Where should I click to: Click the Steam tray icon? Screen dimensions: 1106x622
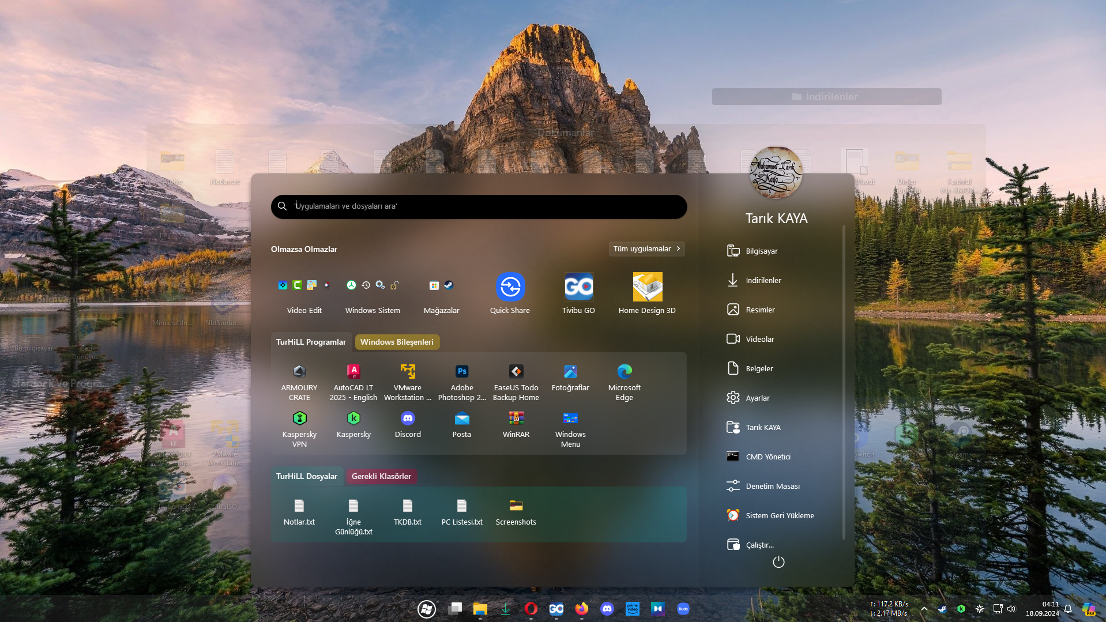point(942,609)
